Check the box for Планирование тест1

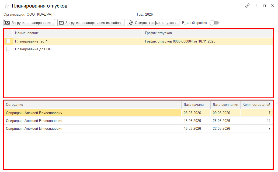point(8,41)
